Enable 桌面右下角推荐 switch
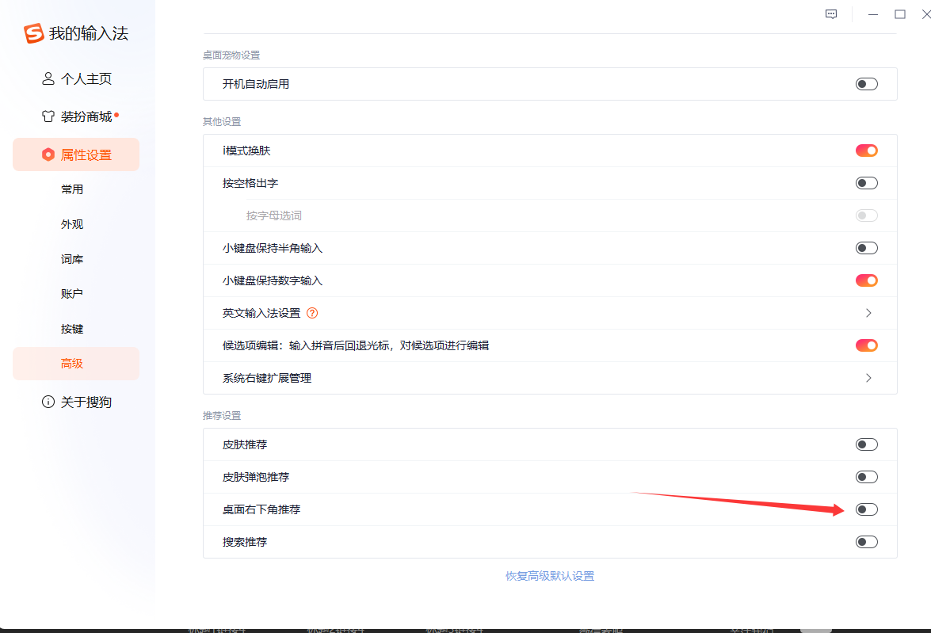Image resolution: width=931 pixels, height=633 pixels. pos(866,509)
